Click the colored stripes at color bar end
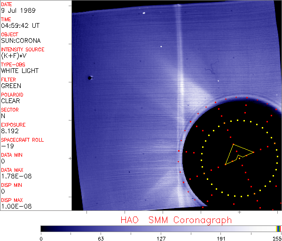The width and height of the screenshot is (282, 241). click(279, 229)
